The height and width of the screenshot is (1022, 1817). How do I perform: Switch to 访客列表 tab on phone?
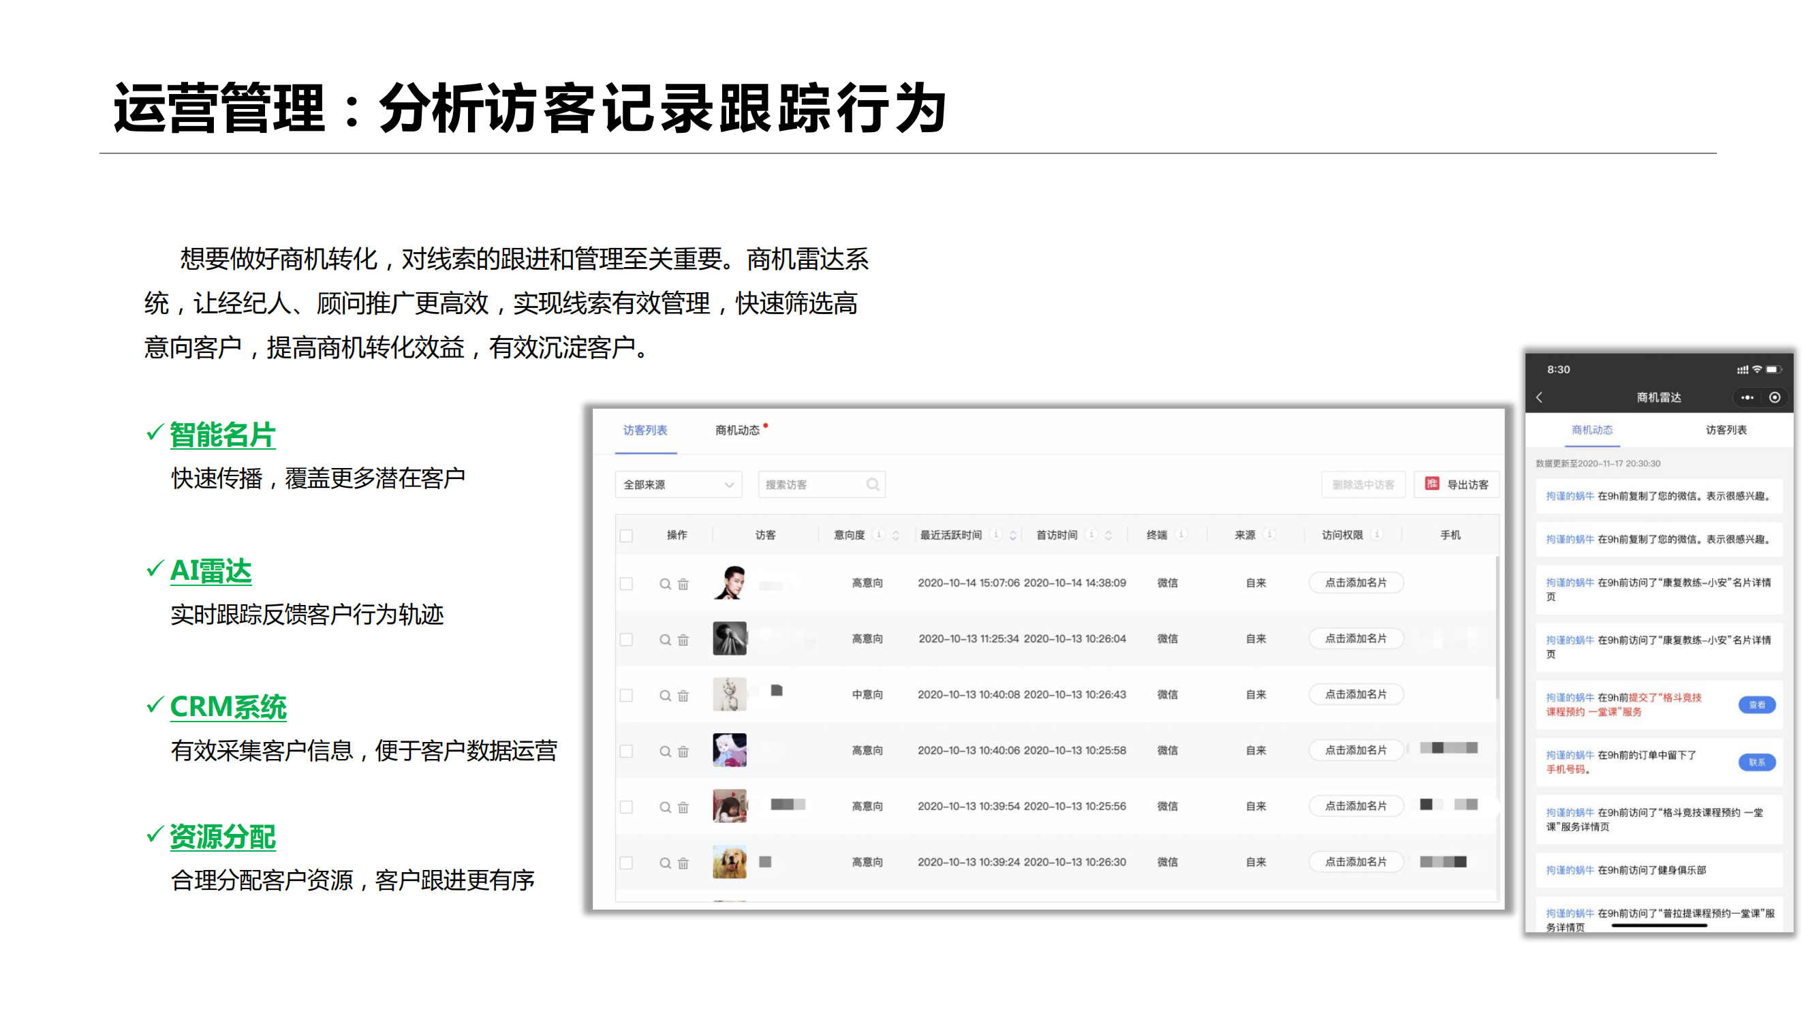pos(1726,430)
